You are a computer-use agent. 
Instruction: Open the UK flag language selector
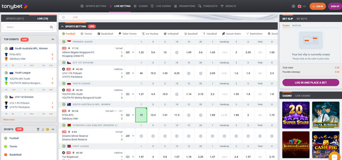pyautogui.click(x=300, y=6)
